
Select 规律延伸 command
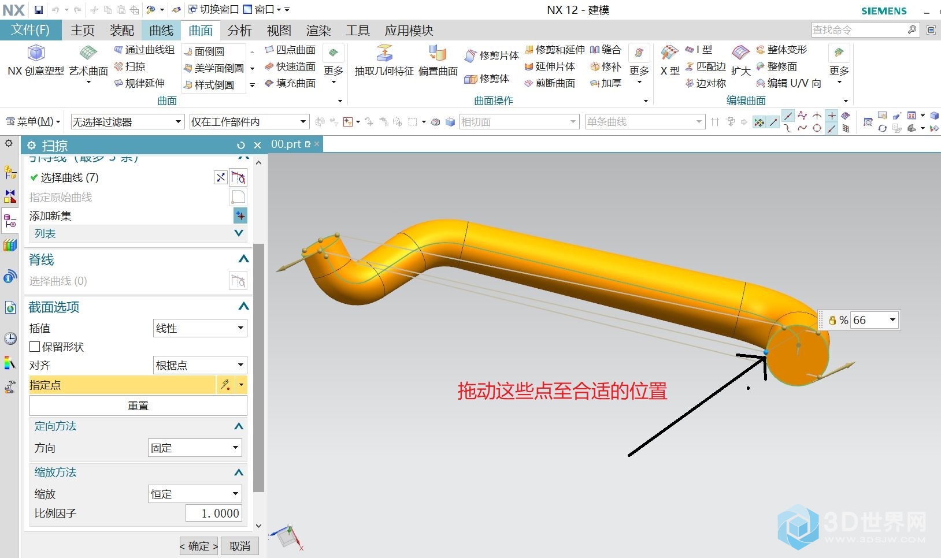(140, 83)
